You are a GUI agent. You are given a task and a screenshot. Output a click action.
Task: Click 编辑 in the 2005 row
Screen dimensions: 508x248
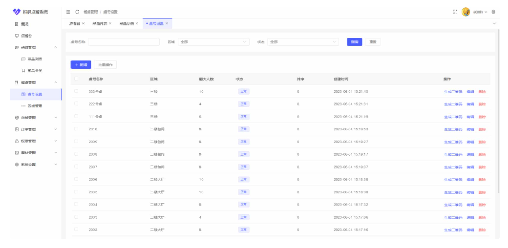click(470, 192)
